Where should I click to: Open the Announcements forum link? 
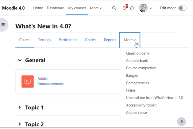[x=51, y=84]
